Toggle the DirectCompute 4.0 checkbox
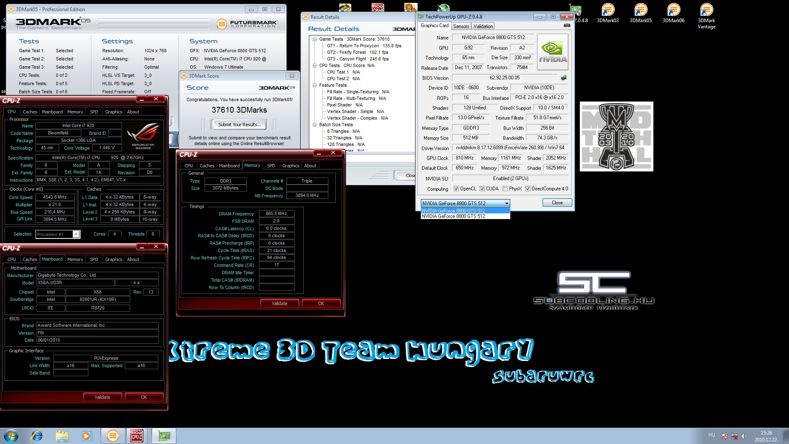The height and width of the screenshot is (444, 789). 528,189
